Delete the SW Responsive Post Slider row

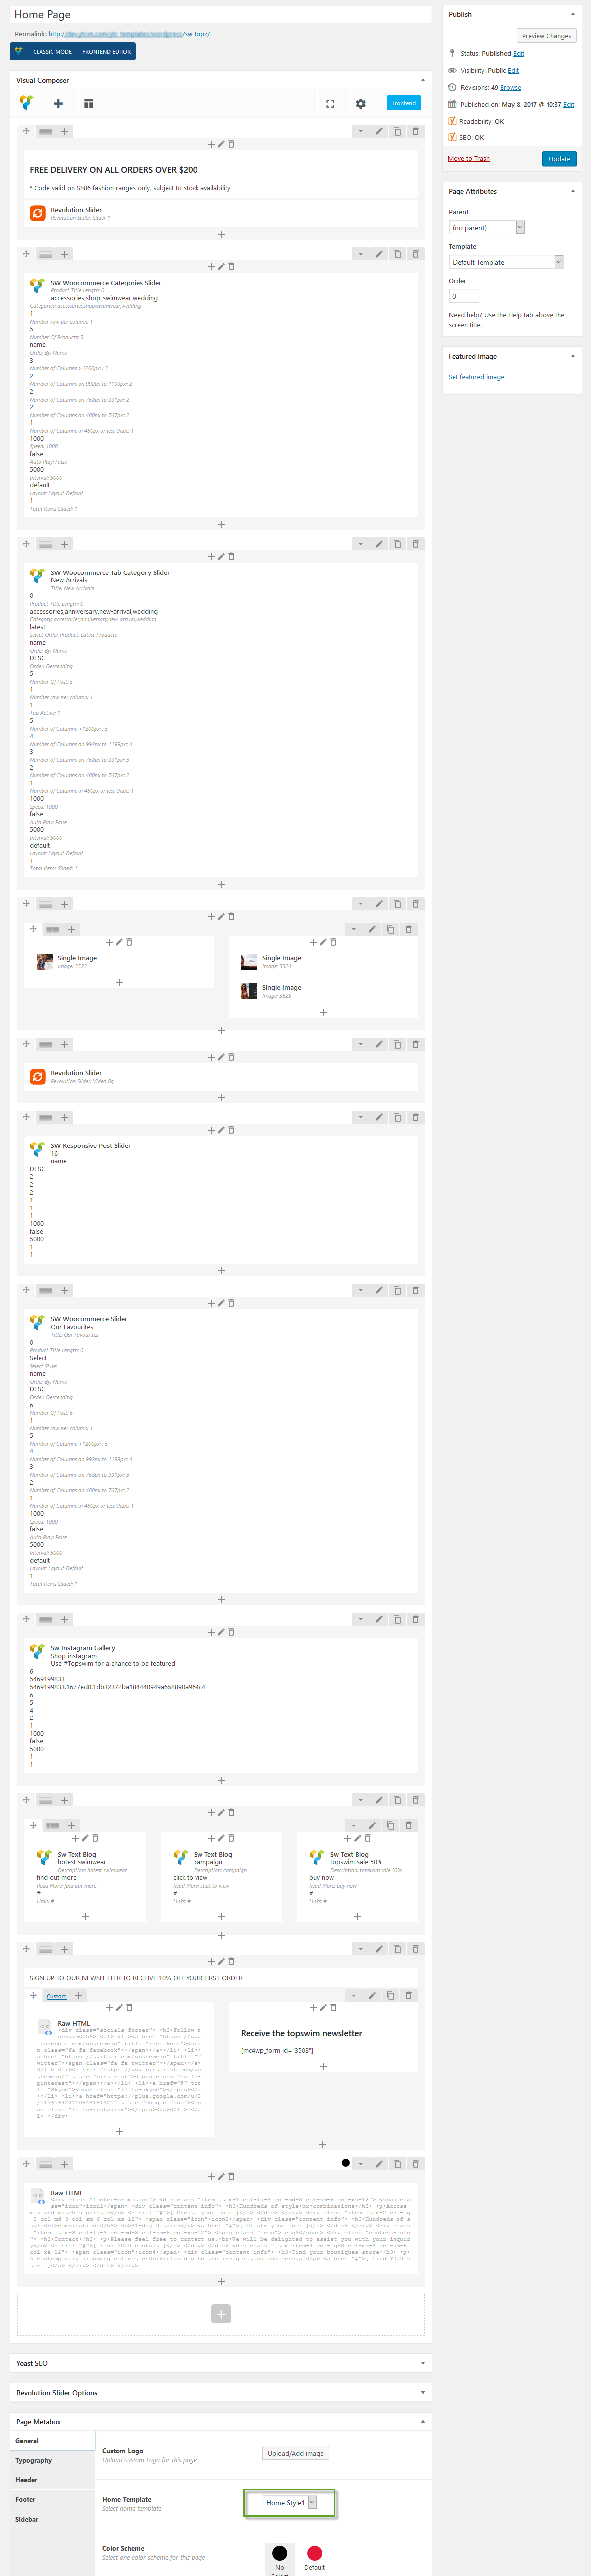pos(416,1117)
